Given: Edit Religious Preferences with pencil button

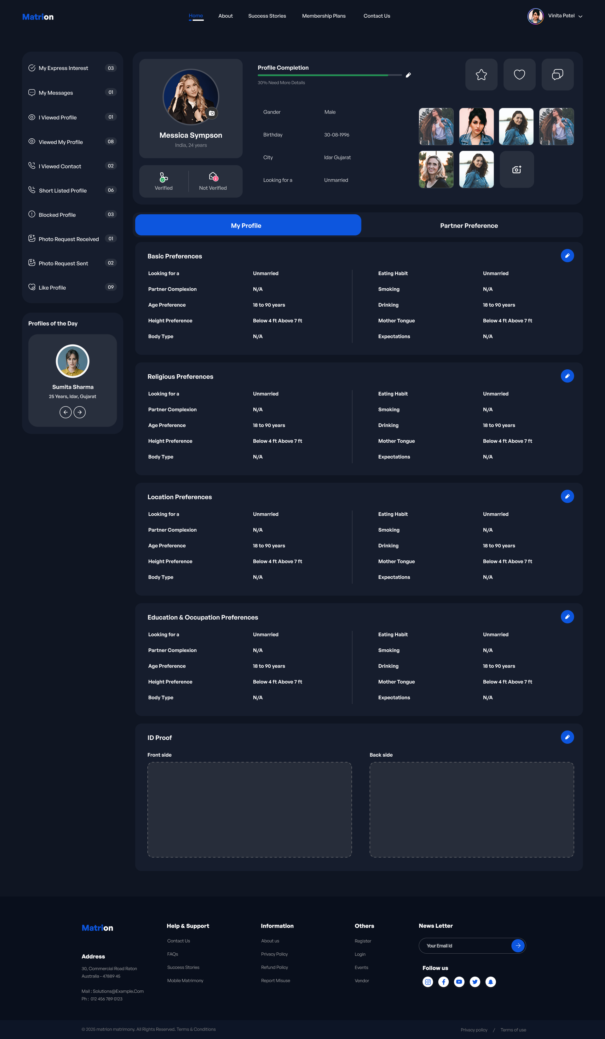Looking at the screenshot, I should tap(567, 376).
